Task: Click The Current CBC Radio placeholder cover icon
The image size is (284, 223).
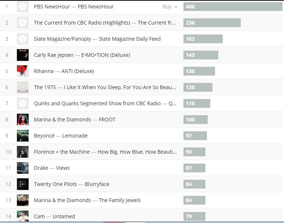Action: point(23,23)
